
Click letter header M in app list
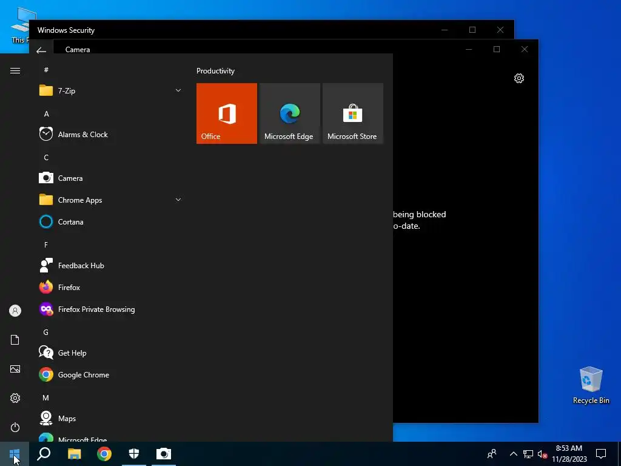coord(46,397)
